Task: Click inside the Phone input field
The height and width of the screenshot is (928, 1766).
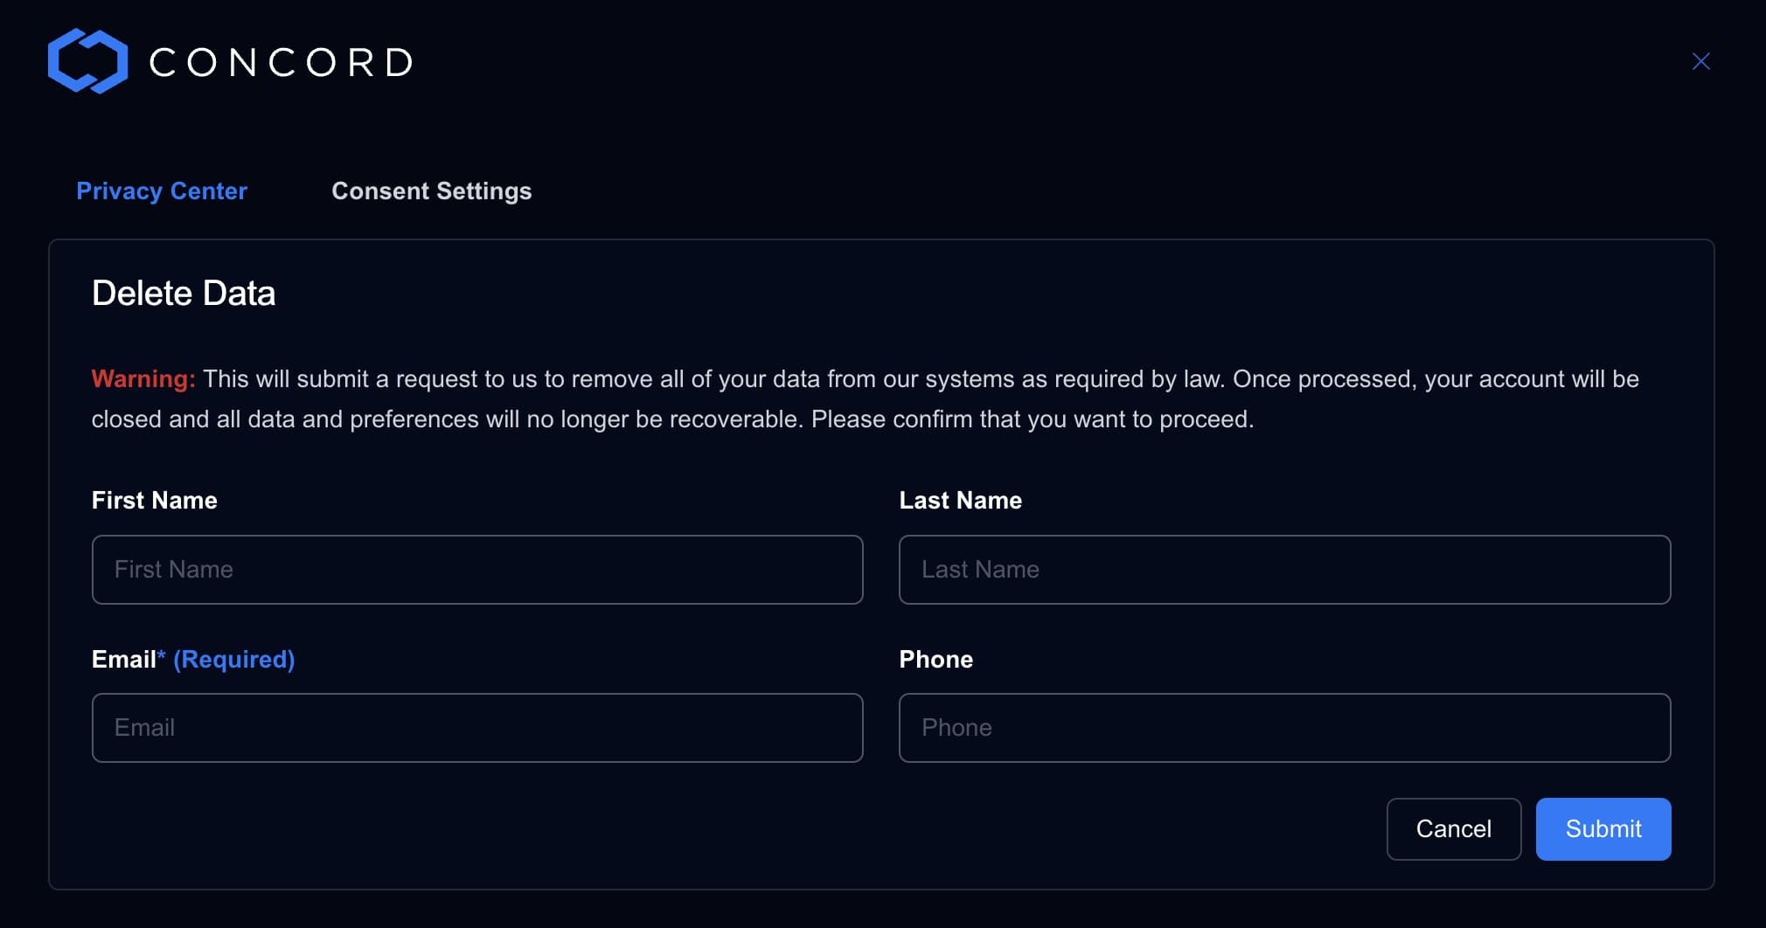Action: [1284, 727]
